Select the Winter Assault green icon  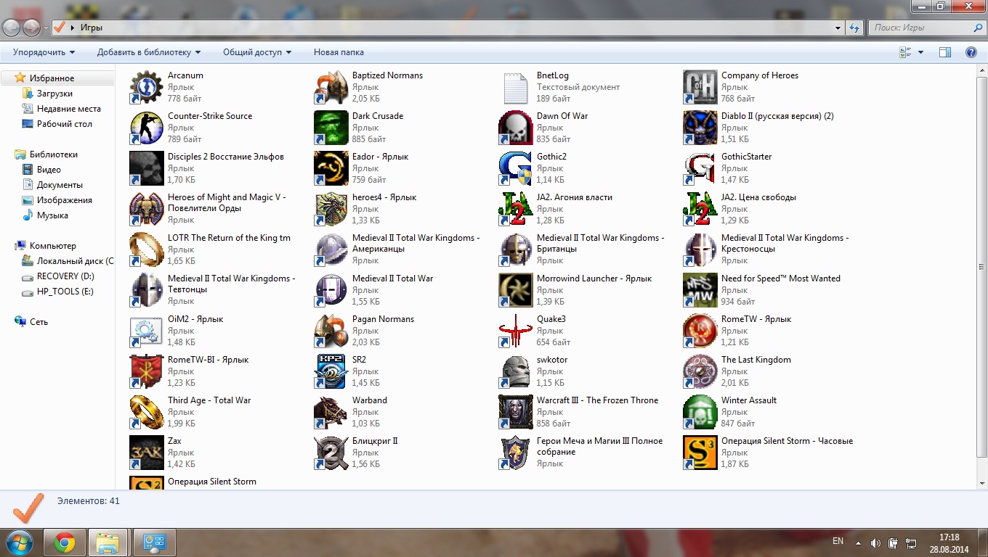[700, 412]
